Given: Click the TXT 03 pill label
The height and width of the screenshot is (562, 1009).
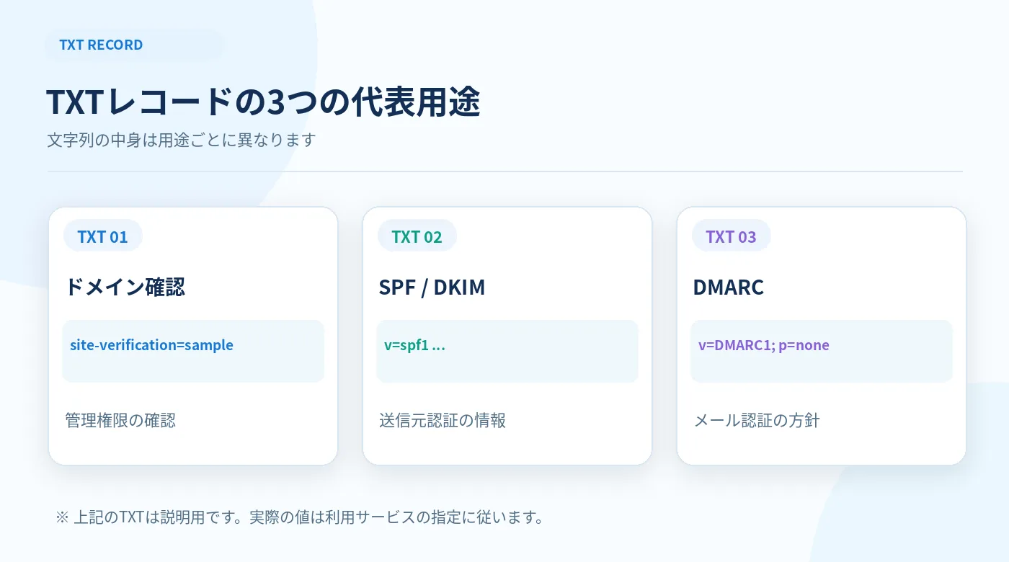Looking at the screenshot, I should 731,236.
